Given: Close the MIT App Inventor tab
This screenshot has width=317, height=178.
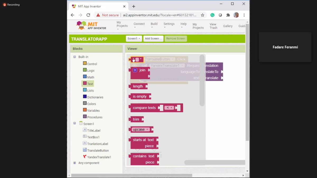Looking at the screenshot, I should 124,6.
